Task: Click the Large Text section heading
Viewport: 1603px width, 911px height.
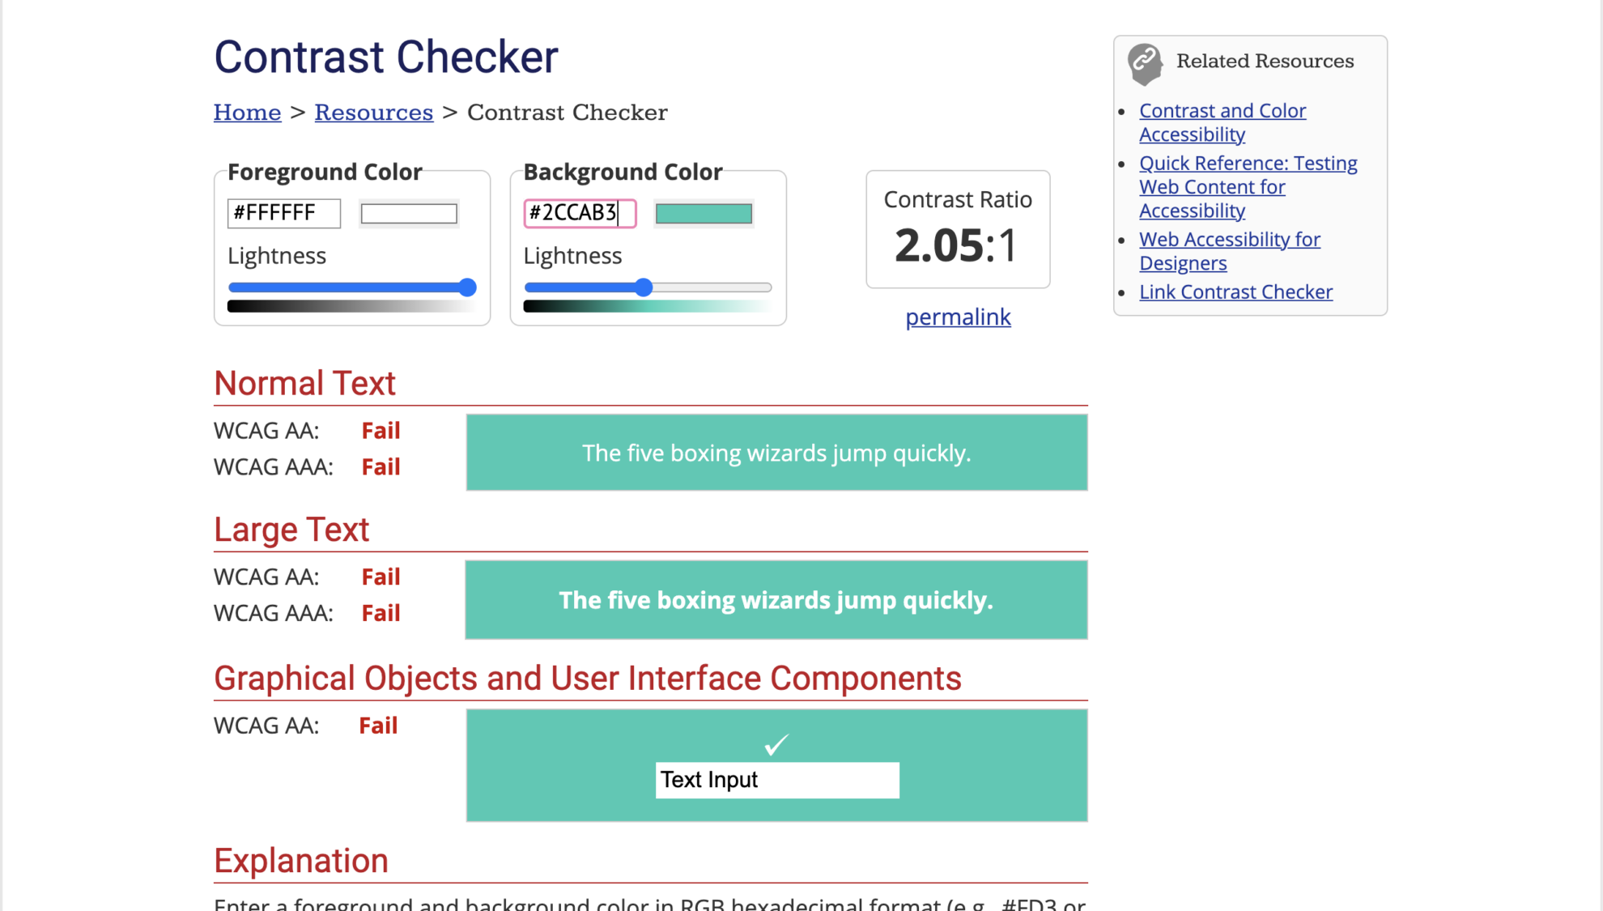Action: click(291, 530)
